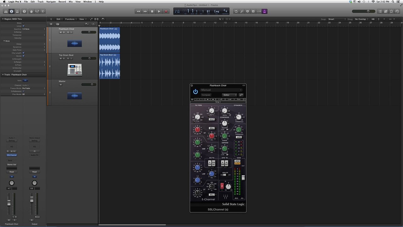
Task: Open the View dropdown in Tracks area
Action: (x=82, y=19)
